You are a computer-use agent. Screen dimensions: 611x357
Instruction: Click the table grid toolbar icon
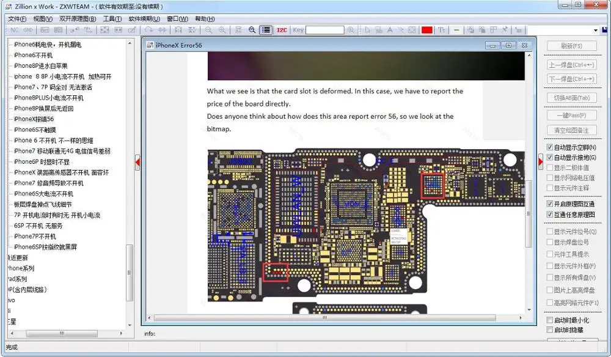[x=493, y=30]
